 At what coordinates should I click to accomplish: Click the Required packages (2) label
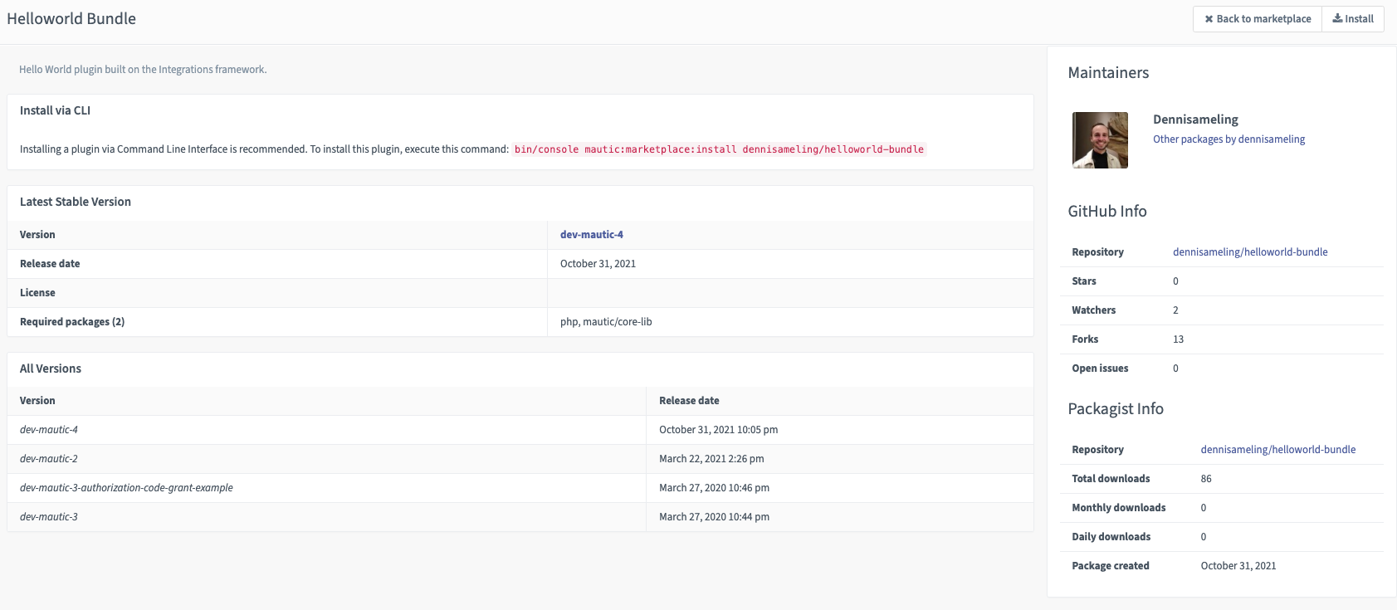[x=72, y=322]
